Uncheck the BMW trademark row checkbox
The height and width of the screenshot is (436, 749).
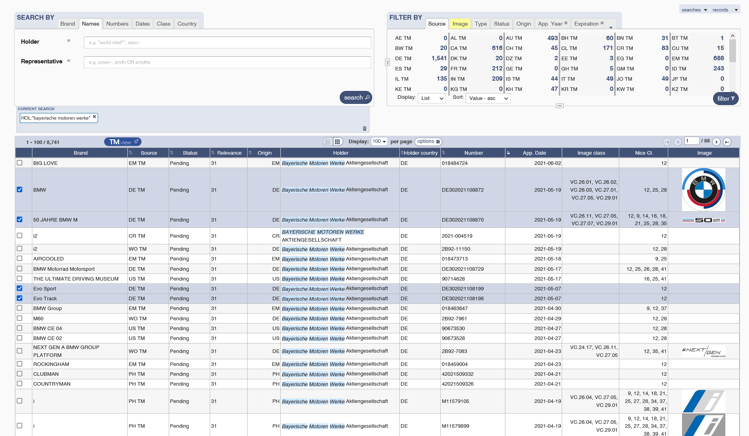(x=20, y=190)
